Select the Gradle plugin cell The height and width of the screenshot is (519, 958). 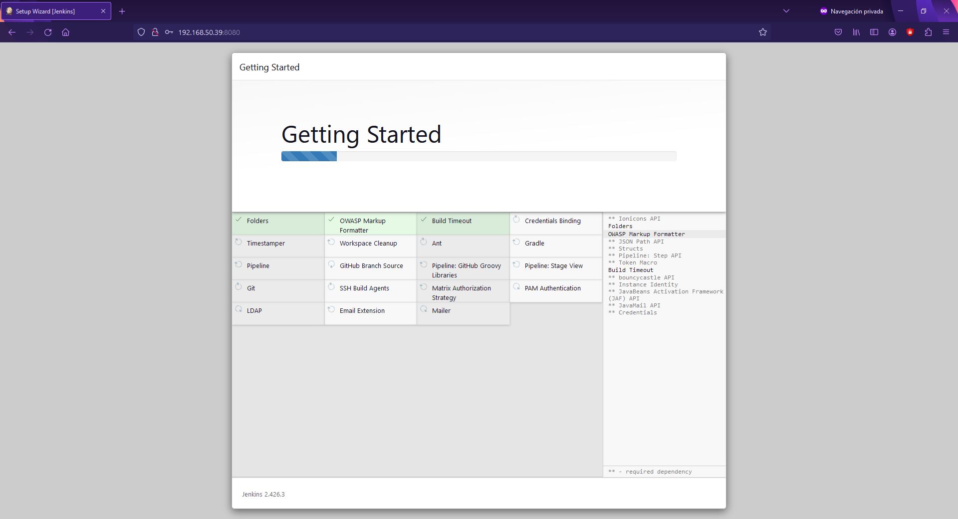556,246
